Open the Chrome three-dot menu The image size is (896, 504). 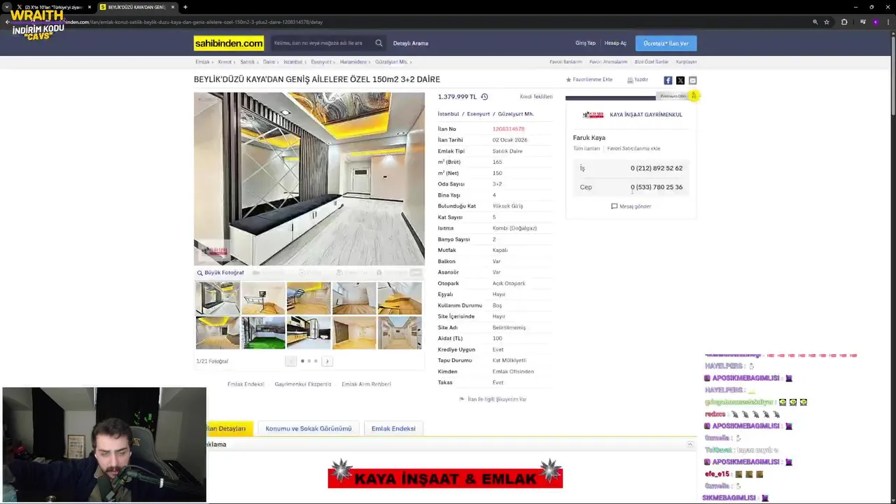[x=888, y=22]
